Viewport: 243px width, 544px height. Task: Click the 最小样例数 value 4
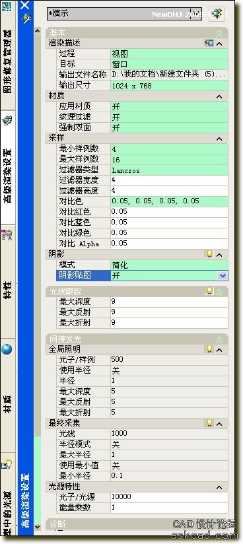click(x=169, y=149)
